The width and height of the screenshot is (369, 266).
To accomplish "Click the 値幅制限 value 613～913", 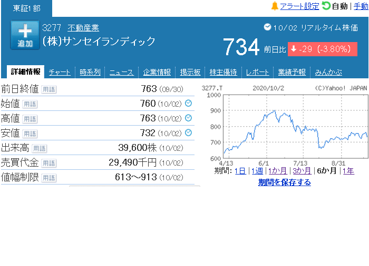I will (136, 177).
